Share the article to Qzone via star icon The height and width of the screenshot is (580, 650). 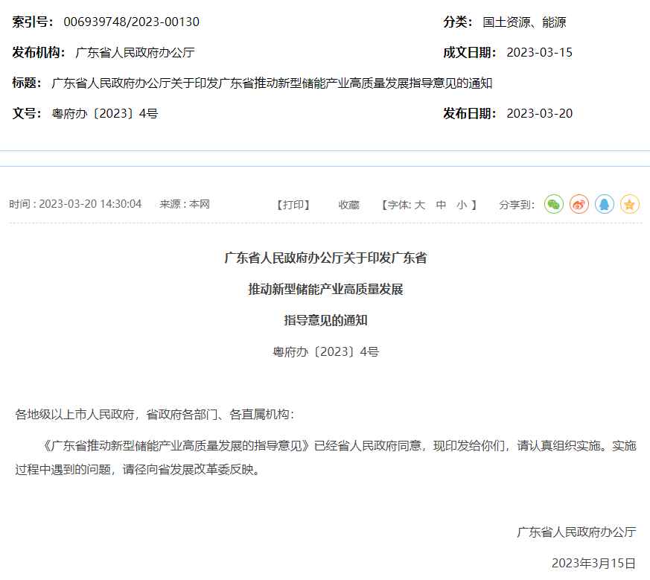629,204
